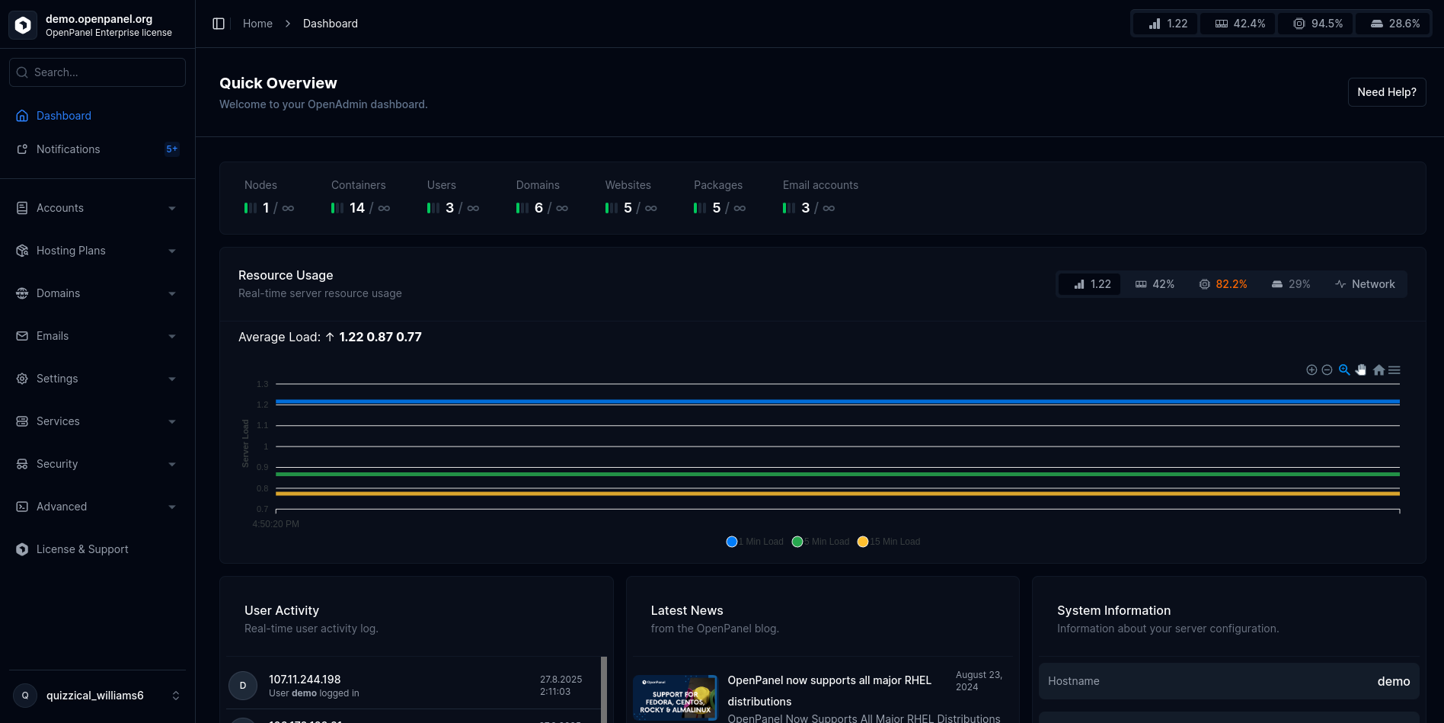Click the Dashboard breadcrumb
The width and height of the screenshot is (1444, 723).
tap(331, 24)
